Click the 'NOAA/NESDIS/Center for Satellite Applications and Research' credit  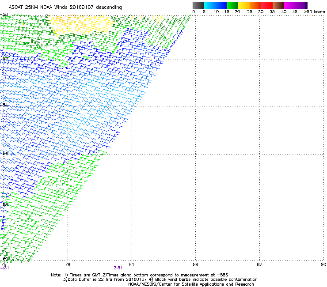pyautogui.click(x=191, y=284)
